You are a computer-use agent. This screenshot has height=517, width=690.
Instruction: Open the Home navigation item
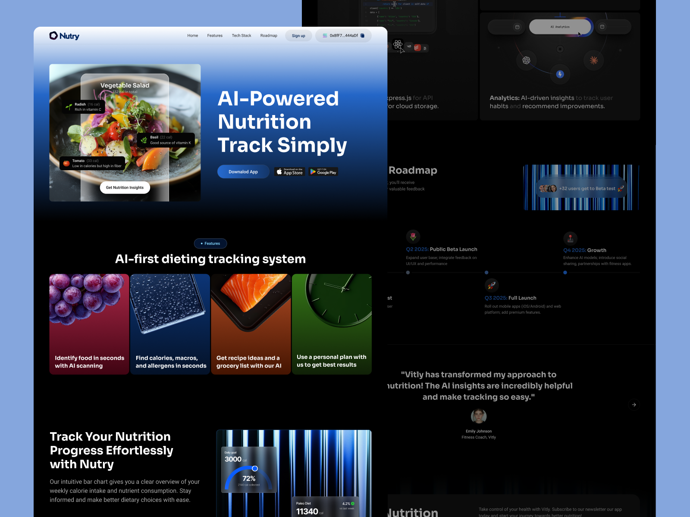(x=193, y=36)
